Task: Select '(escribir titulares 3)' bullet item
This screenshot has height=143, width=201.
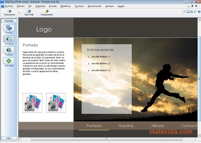Action: tap(101, 71)
